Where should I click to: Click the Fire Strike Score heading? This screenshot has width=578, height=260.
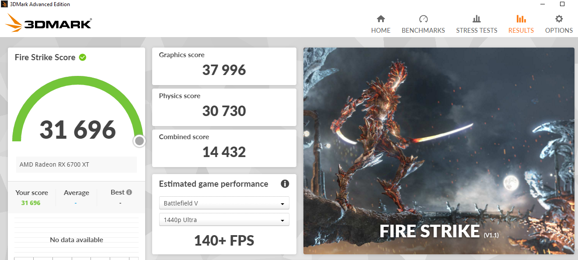[45, 57]
